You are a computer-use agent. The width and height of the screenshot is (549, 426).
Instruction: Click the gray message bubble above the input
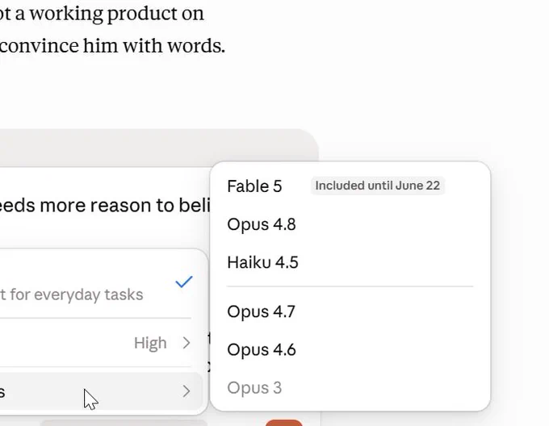159,148
